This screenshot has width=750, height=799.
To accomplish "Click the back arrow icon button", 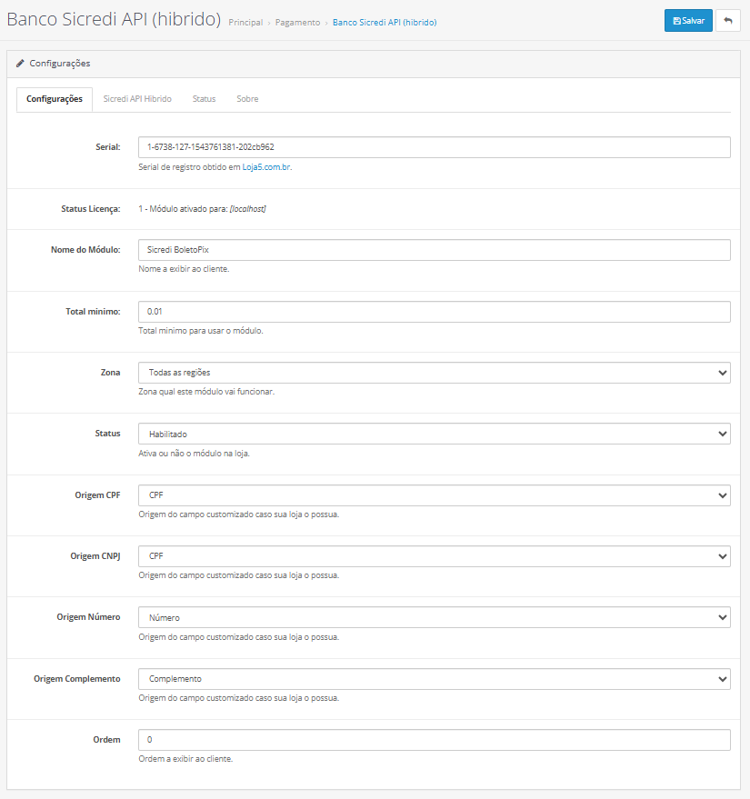I will click(727, 21).
